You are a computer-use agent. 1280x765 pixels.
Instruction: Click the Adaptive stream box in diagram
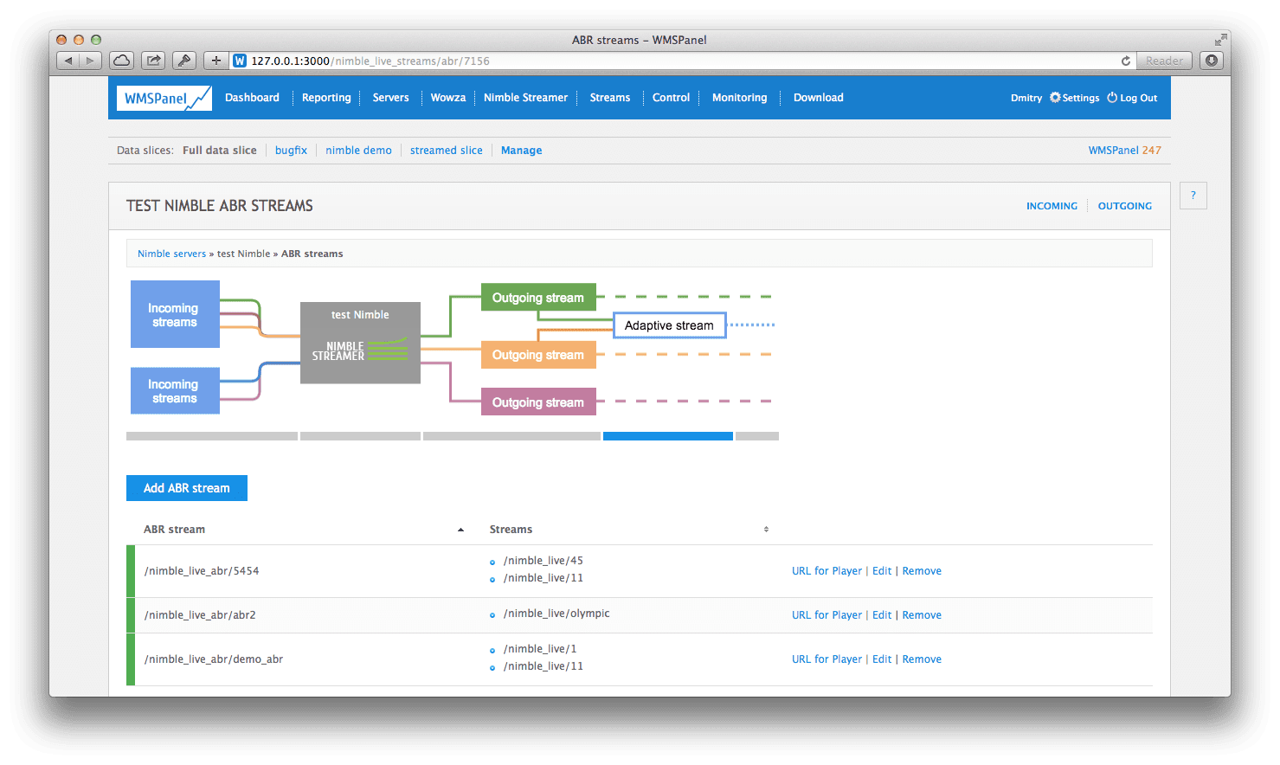[x=669, y=325]
